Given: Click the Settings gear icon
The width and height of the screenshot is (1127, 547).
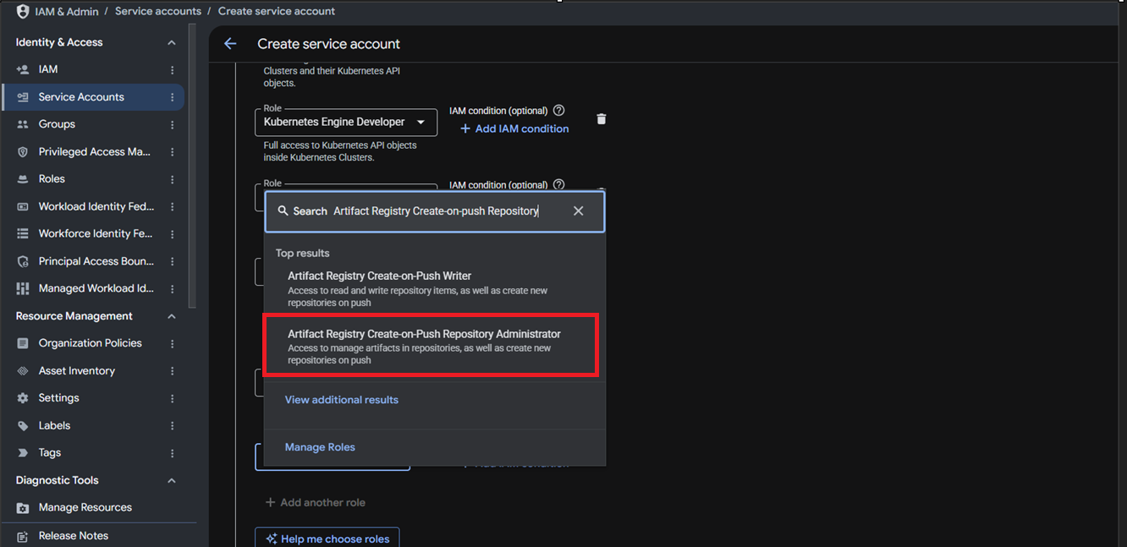Looking at the screenshot, I should click(x=23, y=398).
